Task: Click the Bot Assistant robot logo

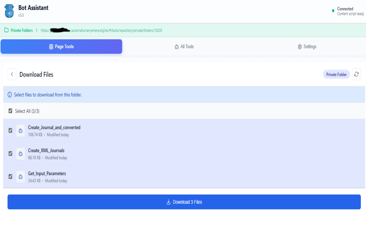Action: (9, 11)
